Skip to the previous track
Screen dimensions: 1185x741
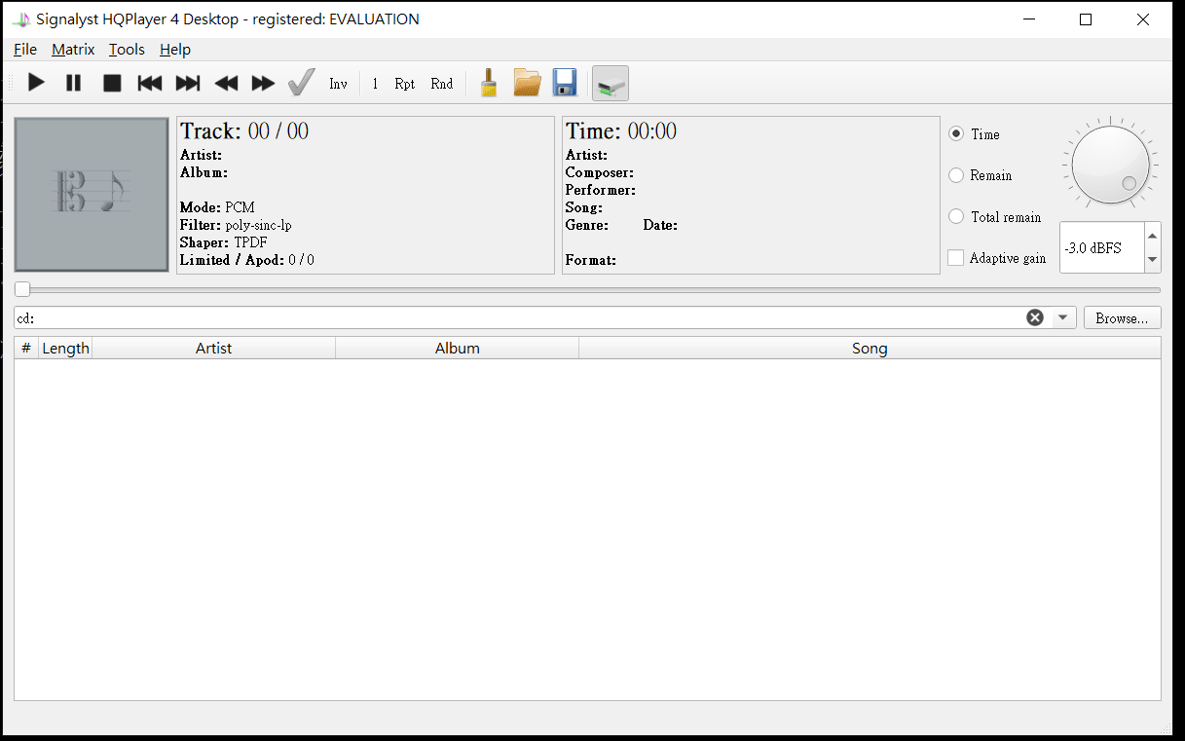(150, 83)
